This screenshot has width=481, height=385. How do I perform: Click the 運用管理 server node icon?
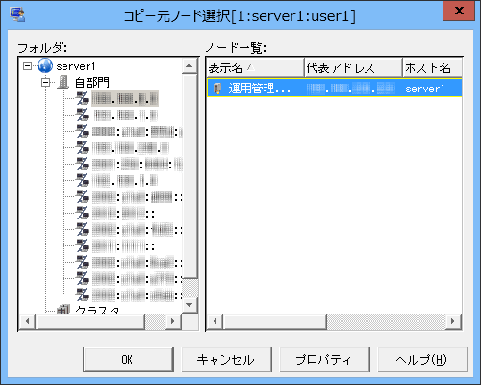[x=217, y=88]
